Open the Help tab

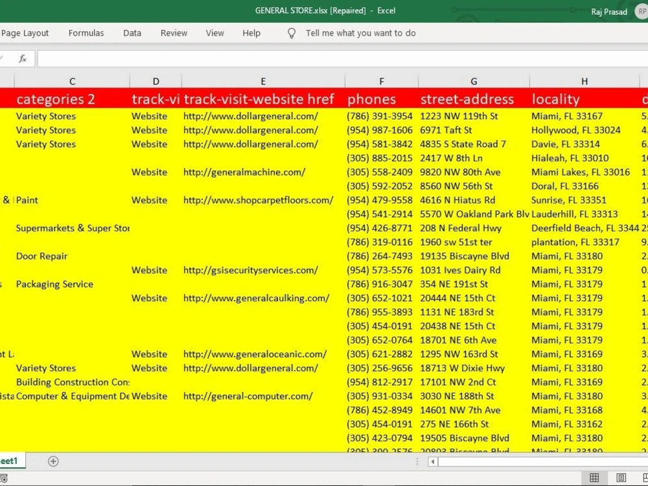(x=251, y=33)
